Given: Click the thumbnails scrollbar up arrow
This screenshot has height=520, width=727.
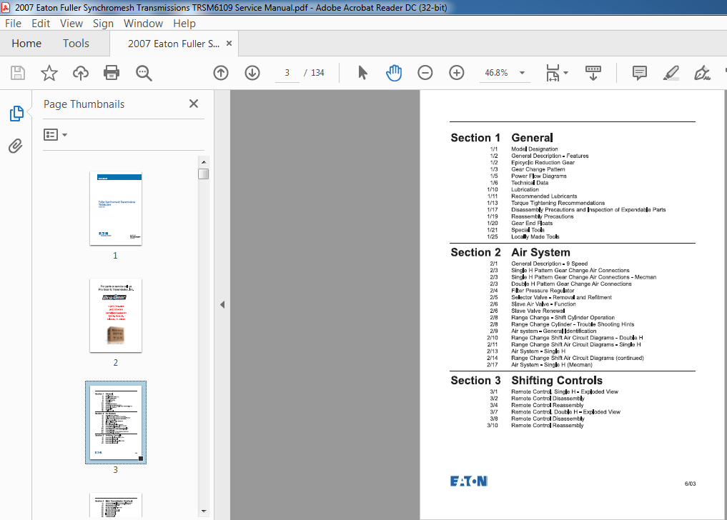Looking at the screenshot, I should point(204,161).
